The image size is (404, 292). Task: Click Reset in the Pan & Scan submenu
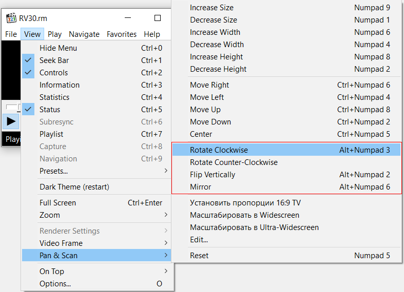(x=199, y=256)
